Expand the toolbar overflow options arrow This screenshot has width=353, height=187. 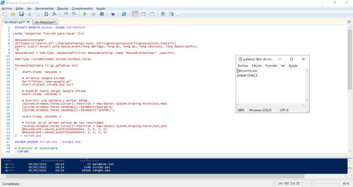click(x=177, y=15)
